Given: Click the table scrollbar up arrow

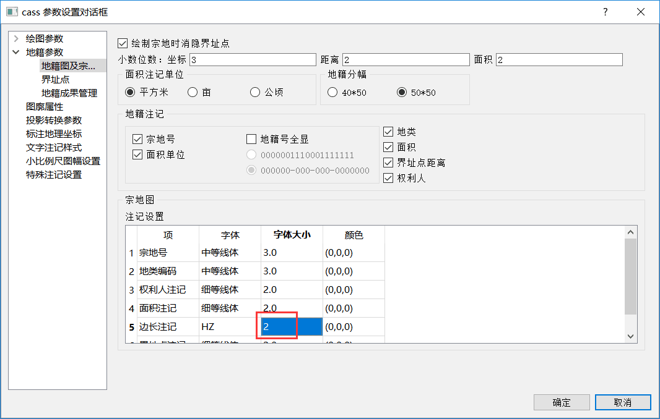Looking at the screenshot, I should click(x=630, y=232).
